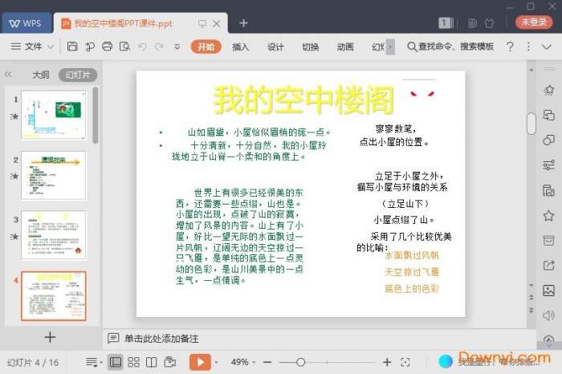Open the speaker audio icon in sidebar

pyautogui.click(x=548, y=315)
